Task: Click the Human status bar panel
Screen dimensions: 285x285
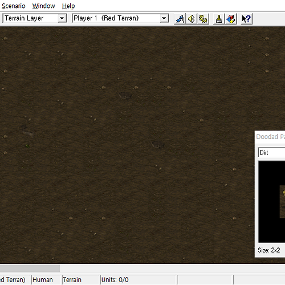Action: coord(46,280)
